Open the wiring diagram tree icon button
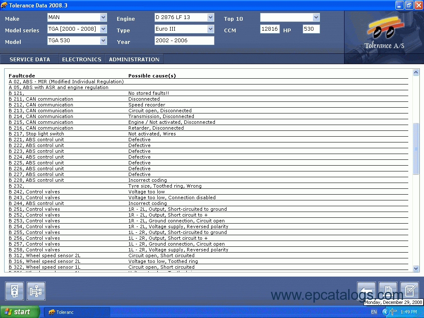 pyautogui.click(x=36, y=291)
